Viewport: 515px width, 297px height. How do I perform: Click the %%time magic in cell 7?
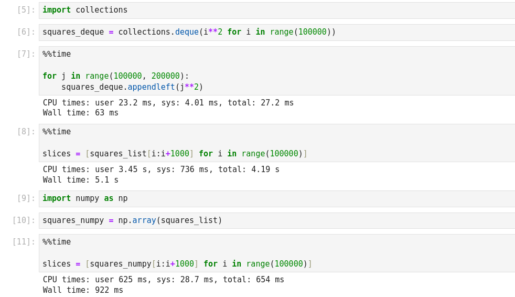(57, 54)
